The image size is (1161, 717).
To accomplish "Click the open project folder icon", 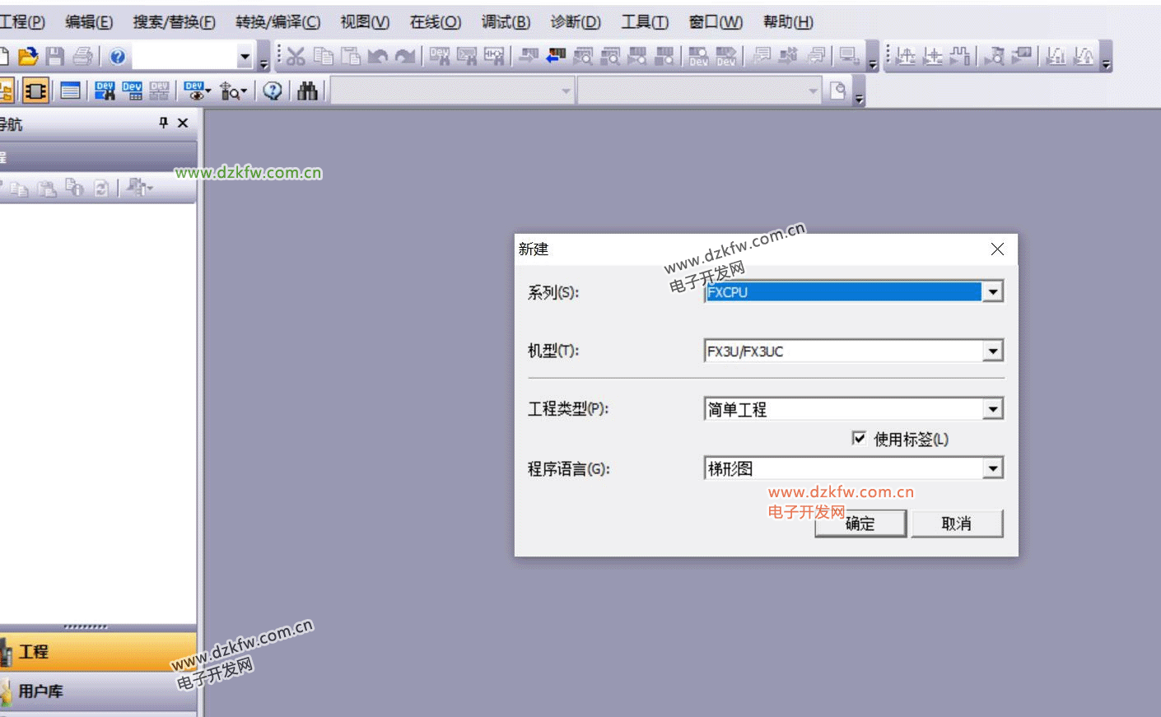I will pos(28,56).
